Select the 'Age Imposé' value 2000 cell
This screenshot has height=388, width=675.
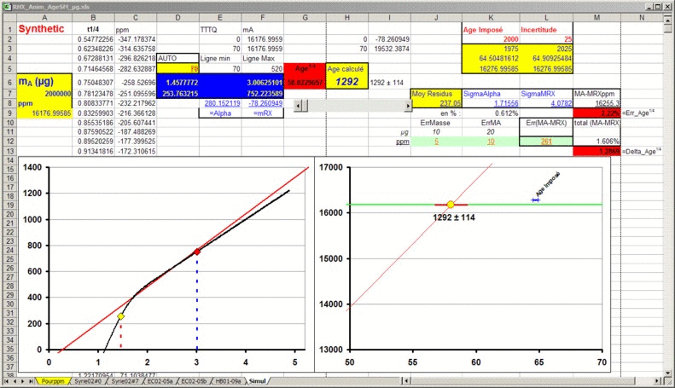tap(491, 39)
